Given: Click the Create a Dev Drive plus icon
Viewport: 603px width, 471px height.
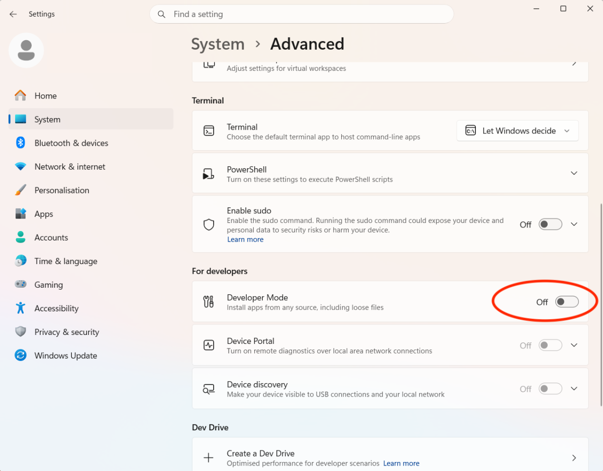Looking at the screenshot, I should (209, 457).
